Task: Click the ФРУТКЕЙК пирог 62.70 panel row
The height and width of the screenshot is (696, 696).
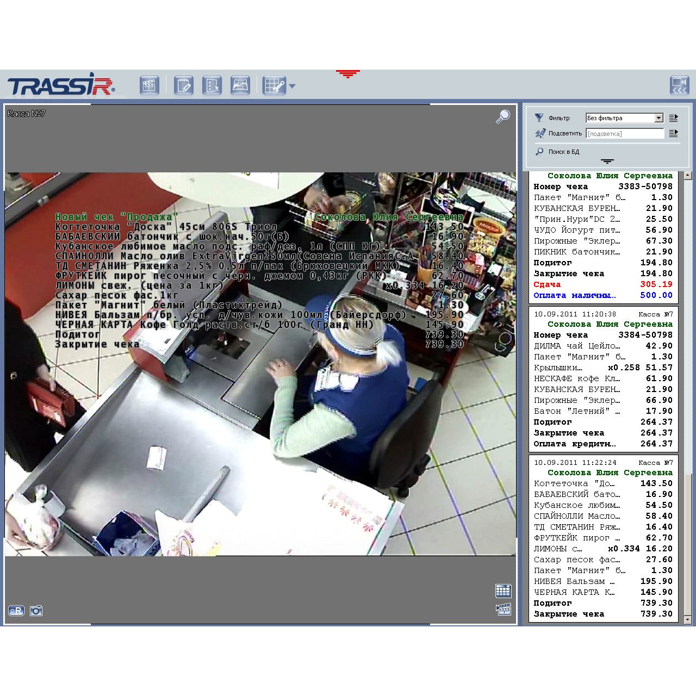Action: (603, 538)
